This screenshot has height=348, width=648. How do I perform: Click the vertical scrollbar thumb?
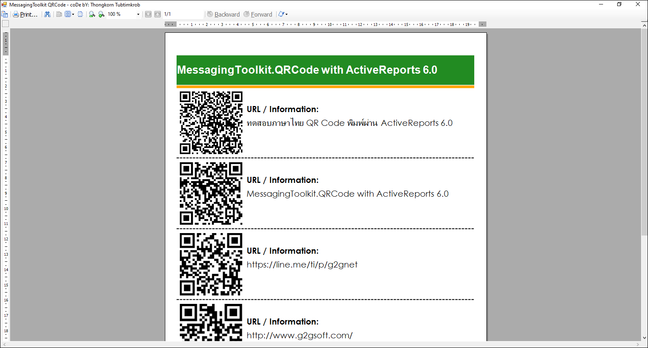pyautogui.click(x=644, y=132)
